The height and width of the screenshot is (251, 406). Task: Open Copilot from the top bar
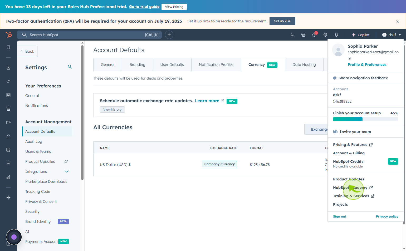360,35
